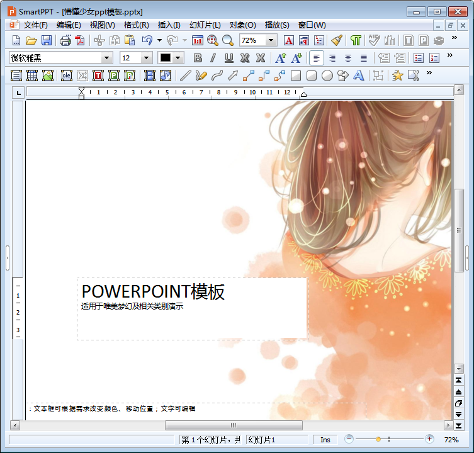Open the character format red A icon
Image resolution: width=474 pixels, height=453 pixels.
[x=289, y=40]
